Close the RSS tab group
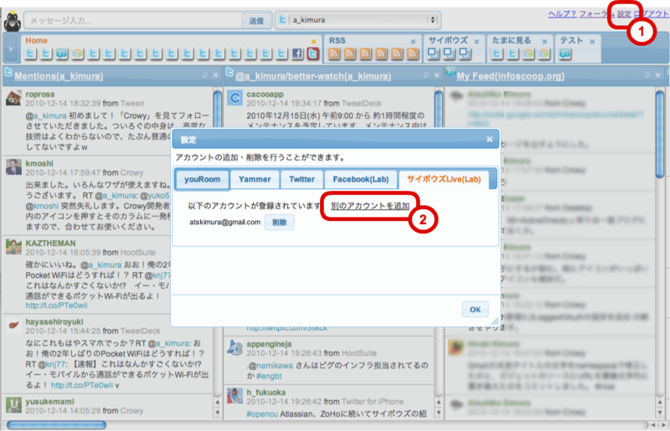Screen dimensions: 670x431 [x=413, y=42]
